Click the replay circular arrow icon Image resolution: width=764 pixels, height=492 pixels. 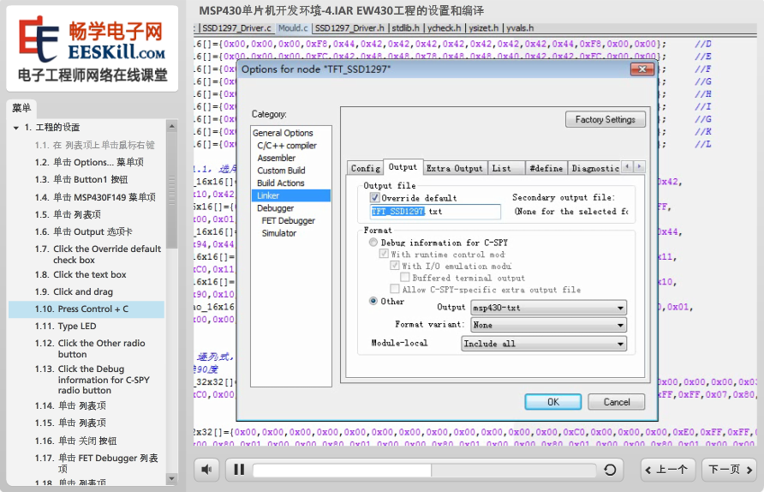pos(610,470)
